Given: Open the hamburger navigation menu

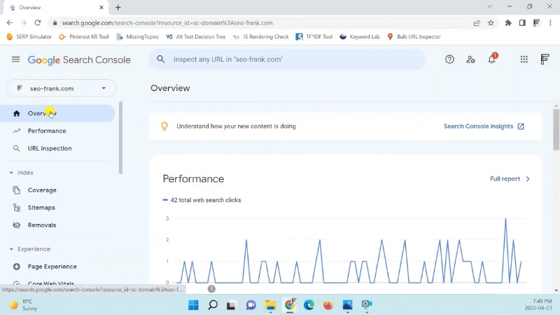Looking at the screenshot, I should [x=15, y=59].
